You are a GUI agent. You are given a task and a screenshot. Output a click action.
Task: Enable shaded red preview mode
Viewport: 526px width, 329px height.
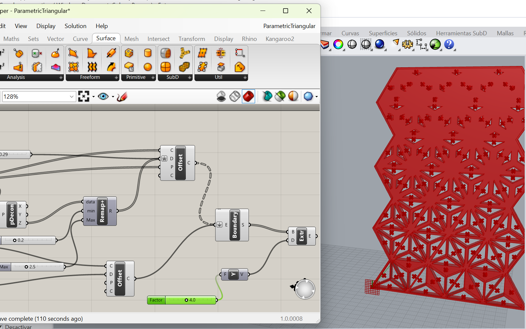point(248,97)
